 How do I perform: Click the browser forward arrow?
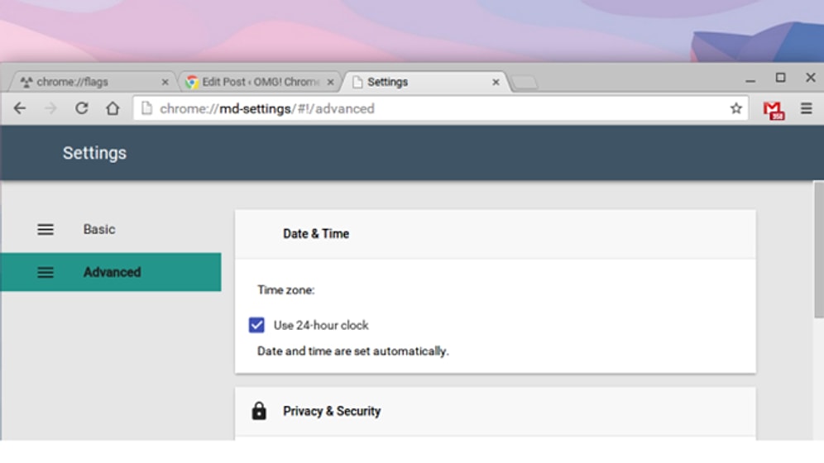tap(50, 108)
